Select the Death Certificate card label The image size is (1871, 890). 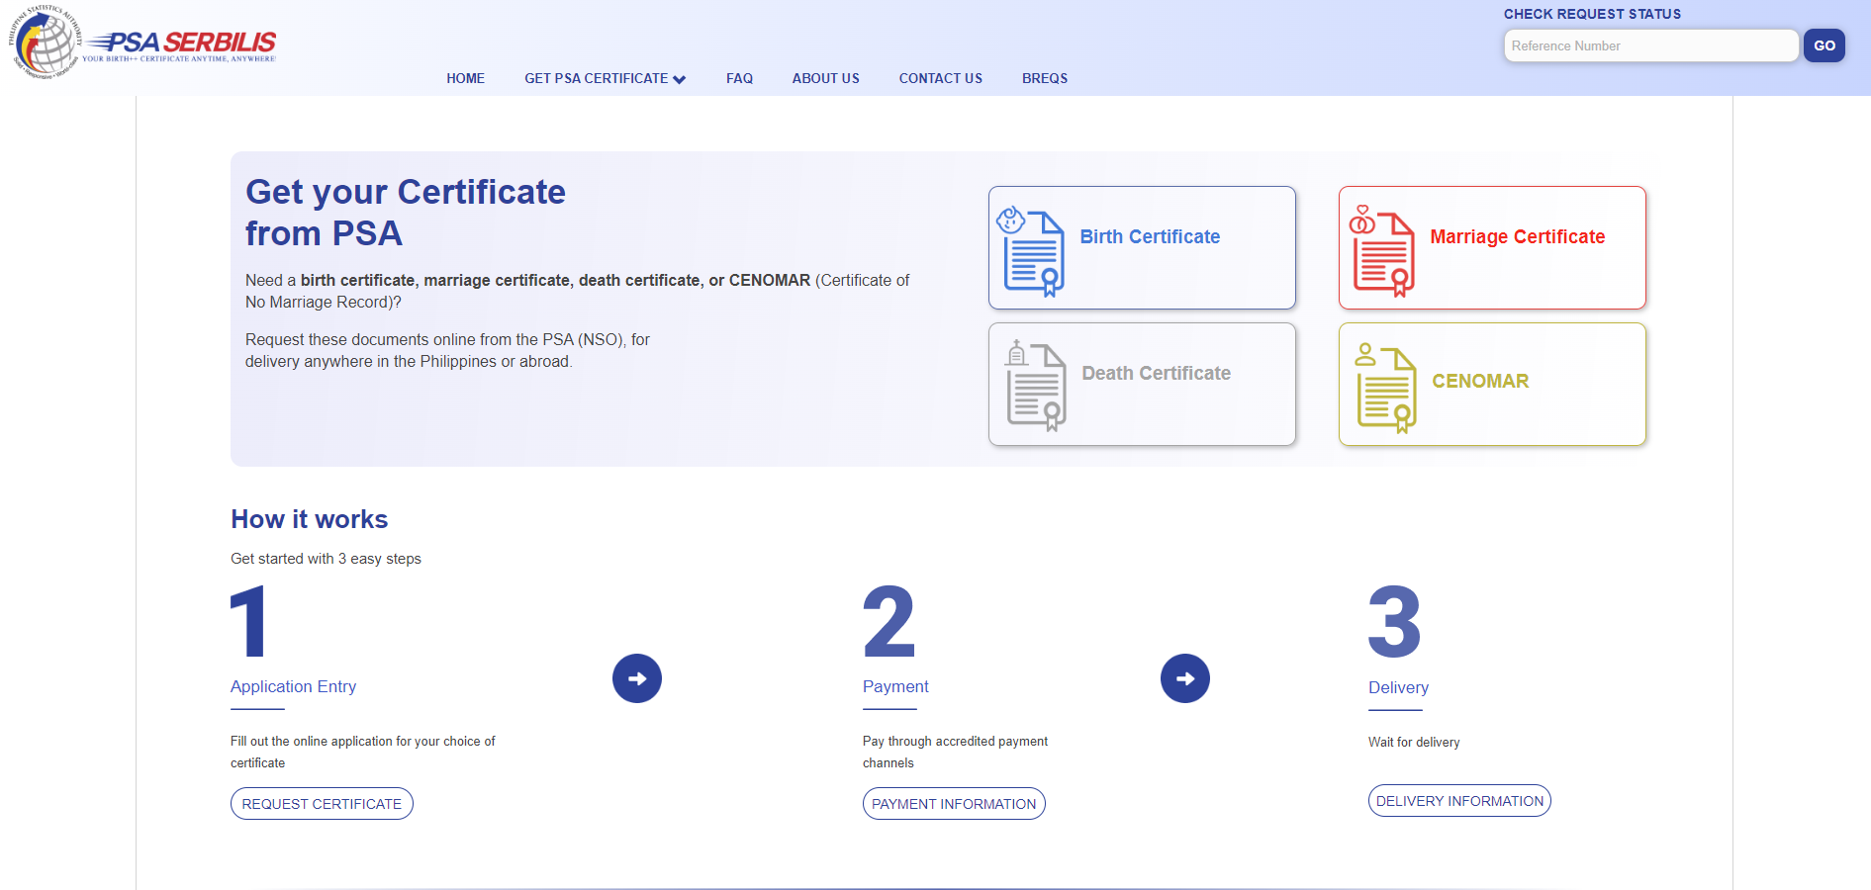point(1156,373)
